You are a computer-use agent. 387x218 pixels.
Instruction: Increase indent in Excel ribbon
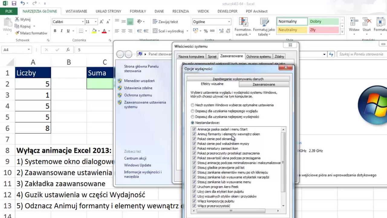tap(146, 31)
